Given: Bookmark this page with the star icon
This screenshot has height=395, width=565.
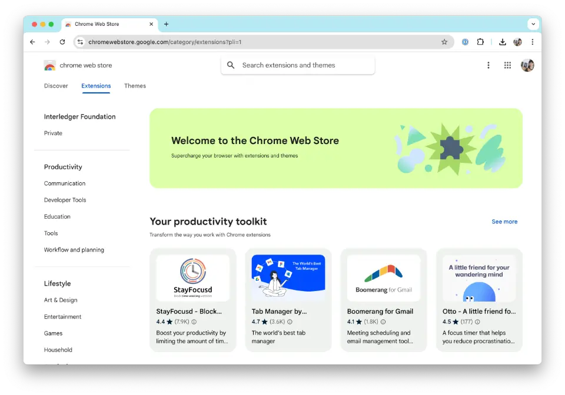Looking at the screenshot, I should [x=444, y=42].
